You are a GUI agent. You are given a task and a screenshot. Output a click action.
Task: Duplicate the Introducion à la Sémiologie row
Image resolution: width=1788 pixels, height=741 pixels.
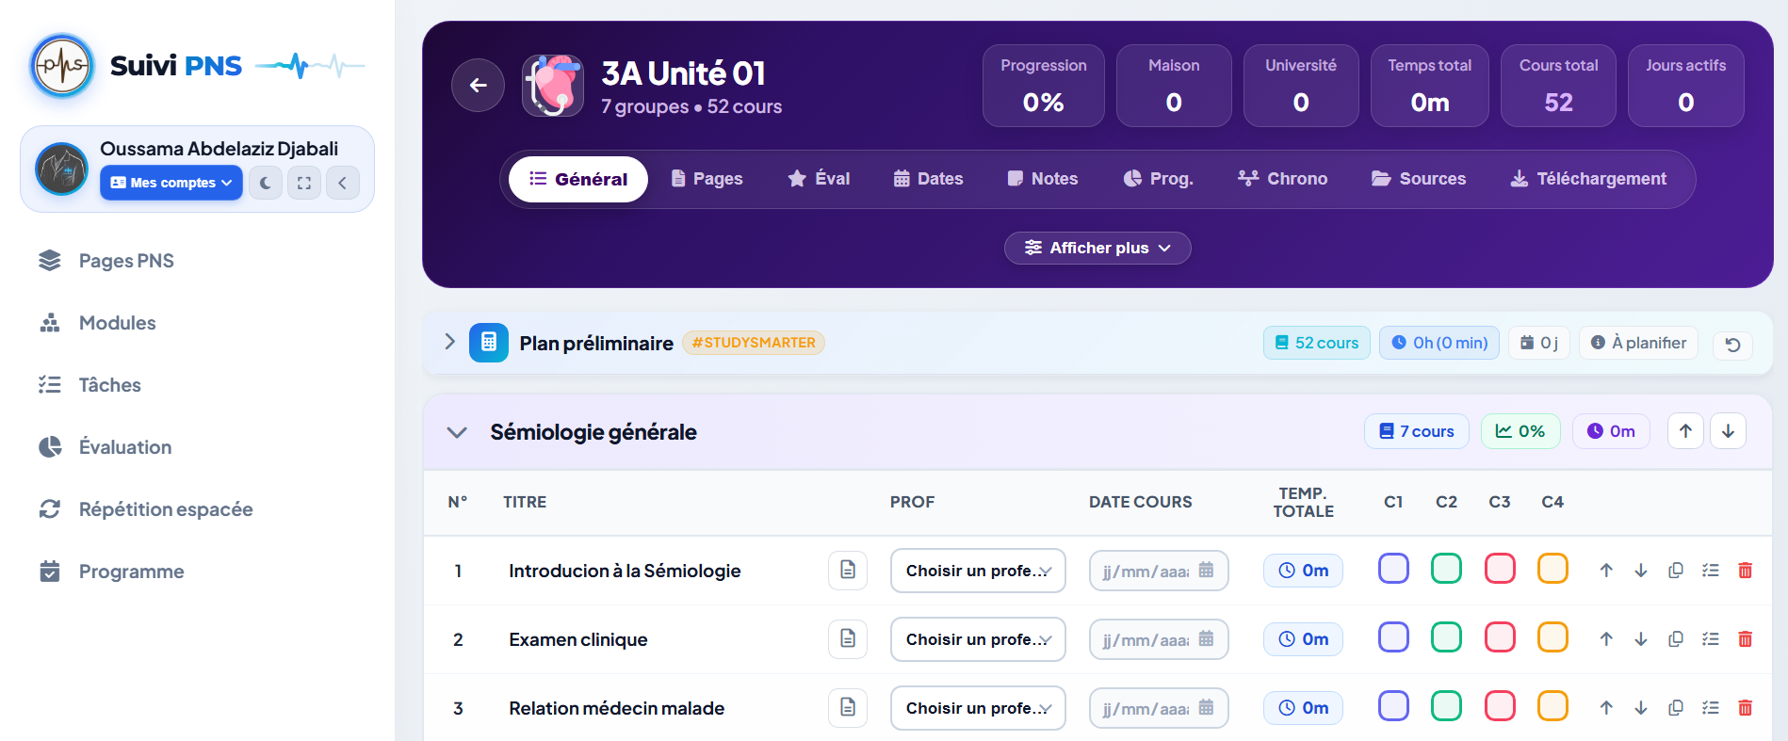tap(1676, 571)
